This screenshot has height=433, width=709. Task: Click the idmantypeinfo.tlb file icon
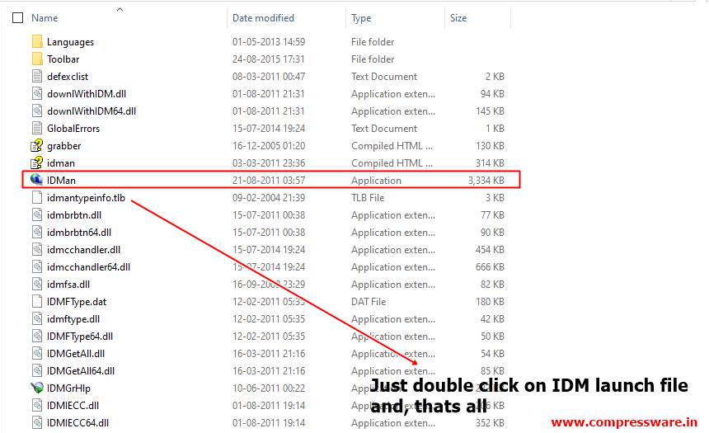pyautogui.click(x=37, y=198)
